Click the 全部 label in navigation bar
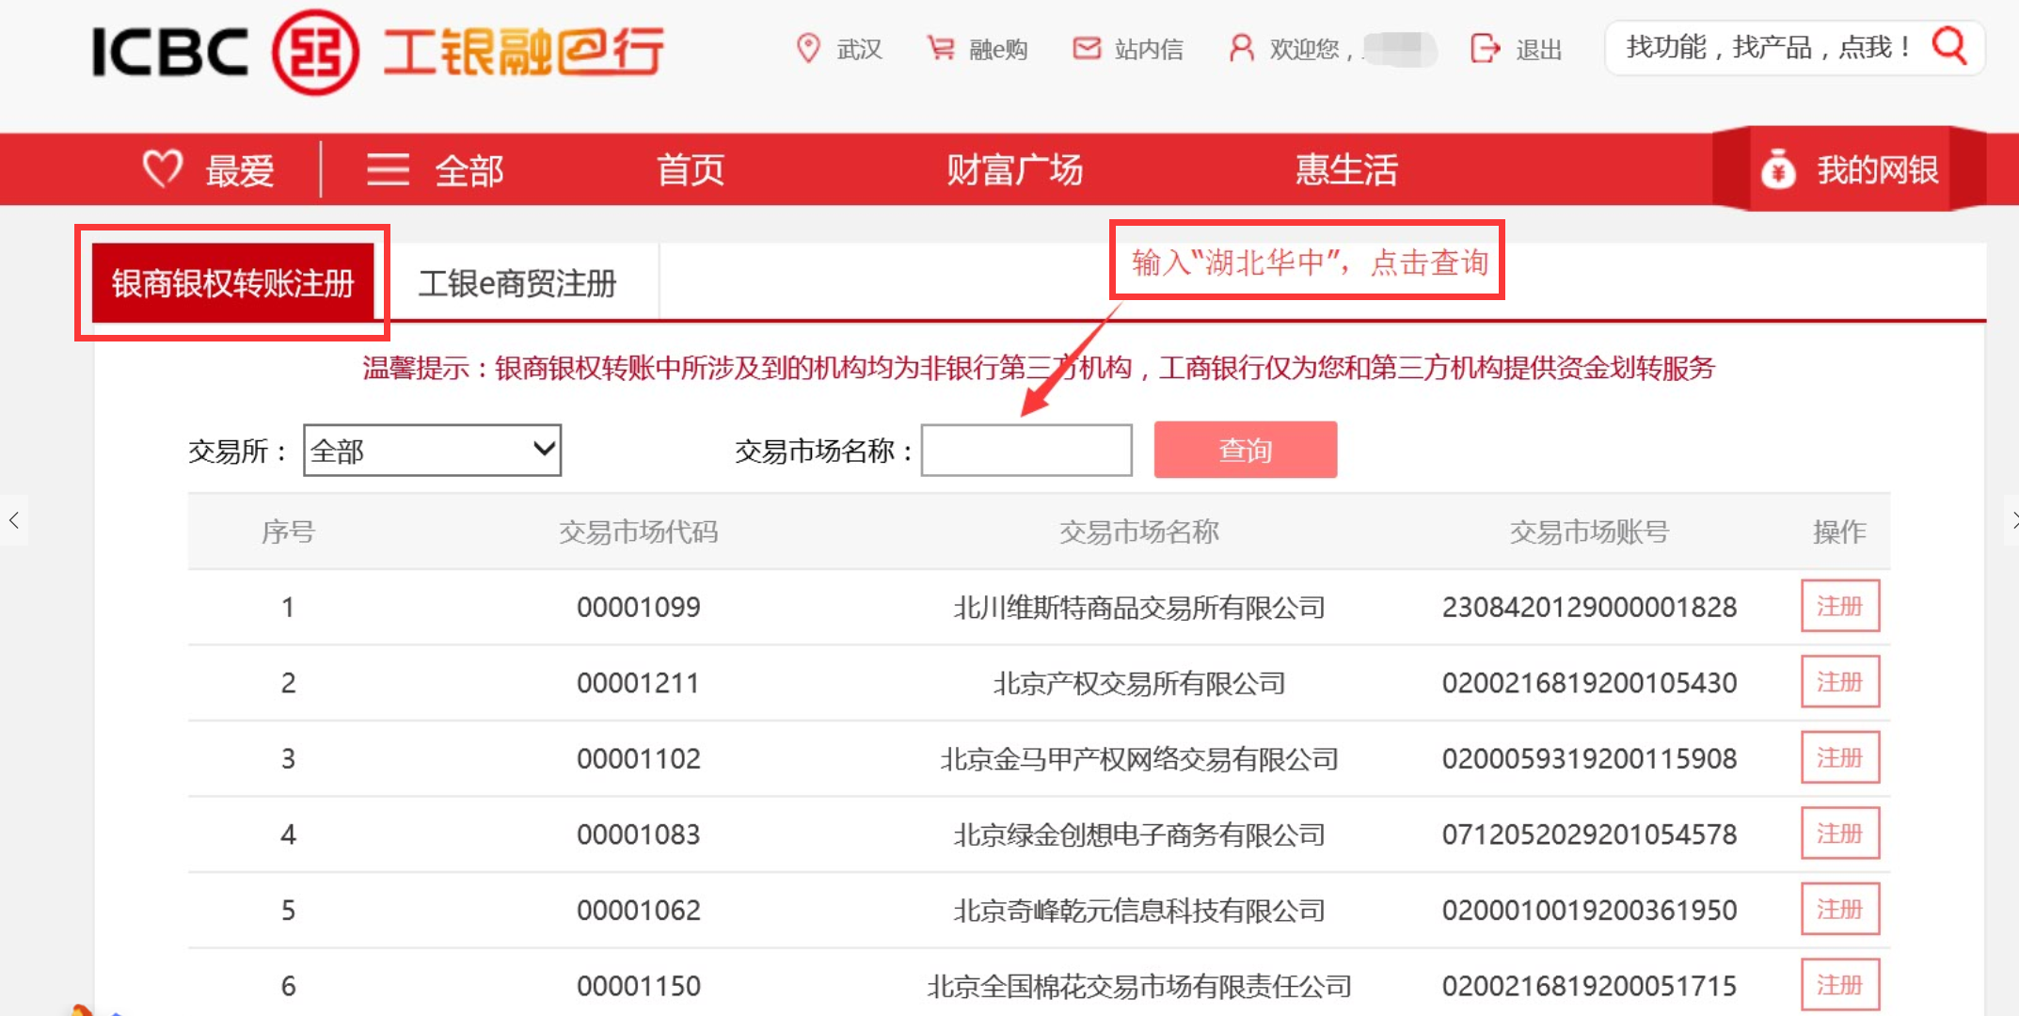This screenshot has width=2019, height=1016. 469,170
